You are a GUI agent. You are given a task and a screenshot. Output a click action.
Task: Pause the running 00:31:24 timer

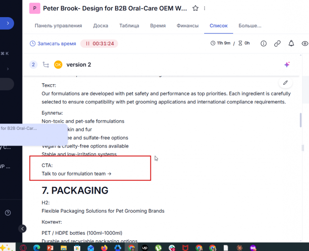(99, 44)
